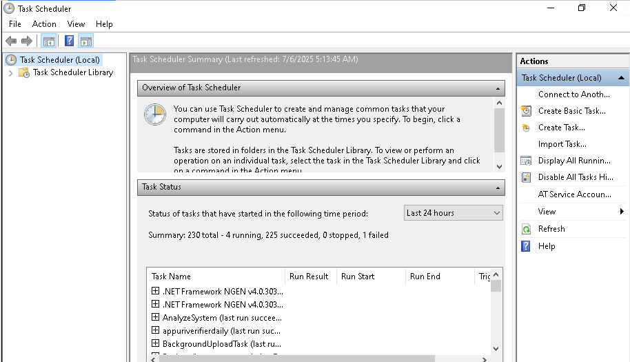Screen dimensions: 630x362
Task: Toggle the Show/Hide Console Tree toolbar icon
Action: (x=49, y=41)
